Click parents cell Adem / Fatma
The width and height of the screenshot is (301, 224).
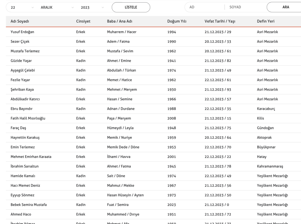(118, 41)
